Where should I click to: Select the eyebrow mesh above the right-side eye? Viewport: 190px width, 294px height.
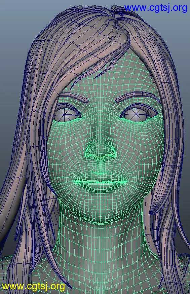pyautogui.click(x=138, y=97)
